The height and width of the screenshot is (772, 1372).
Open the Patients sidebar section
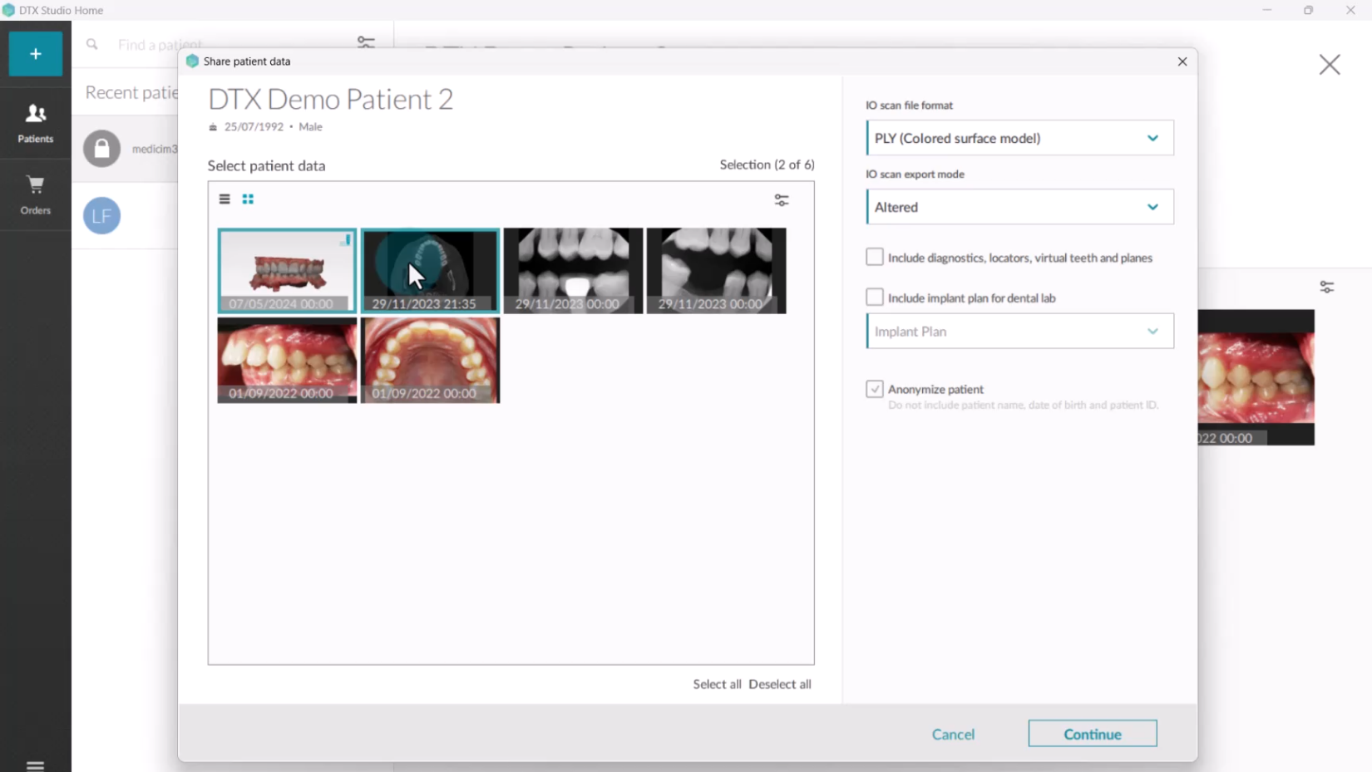(35, 122)
